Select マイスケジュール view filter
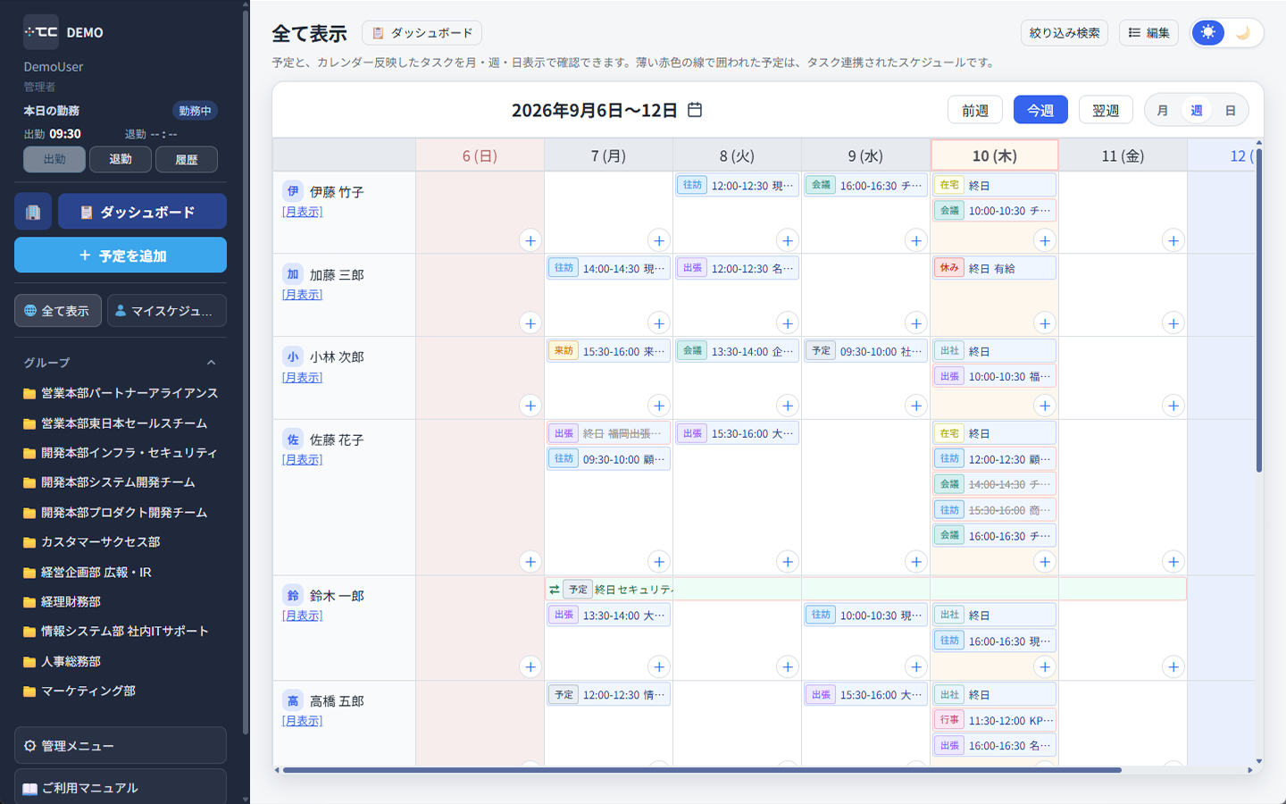 coord(167,311)
